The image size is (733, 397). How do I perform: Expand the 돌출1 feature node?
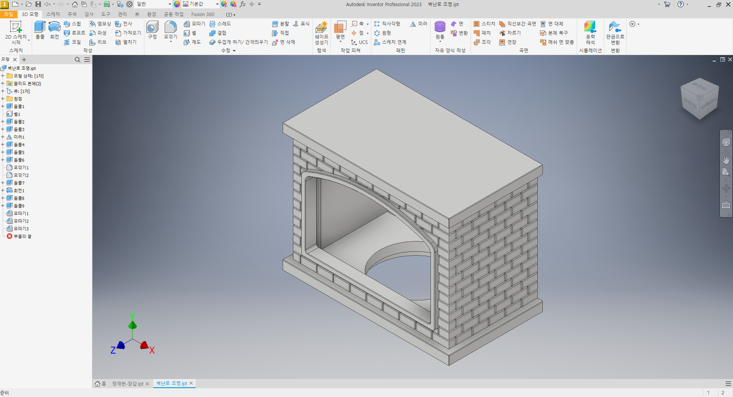pyautogui.click(x=3, y=106)
